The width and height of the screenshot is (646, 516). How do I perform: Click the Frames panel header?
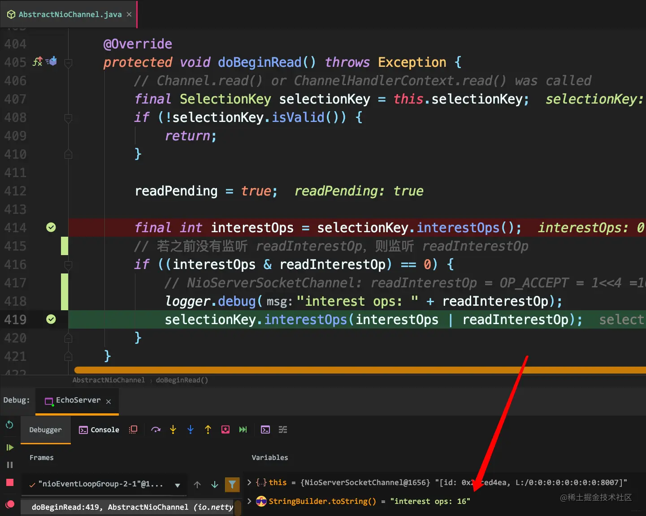pos(42,458)
